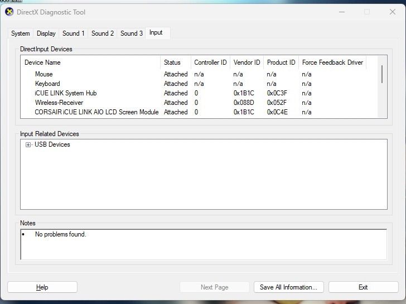The image size is (406, 304).
Task: Select CORSAIR iCUE LINK AIO LCD row
Action: [96, 112]
